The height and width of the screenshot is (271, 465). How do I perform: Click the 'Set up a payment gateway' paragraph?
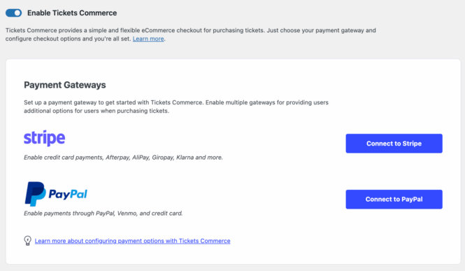coord(176,106)
